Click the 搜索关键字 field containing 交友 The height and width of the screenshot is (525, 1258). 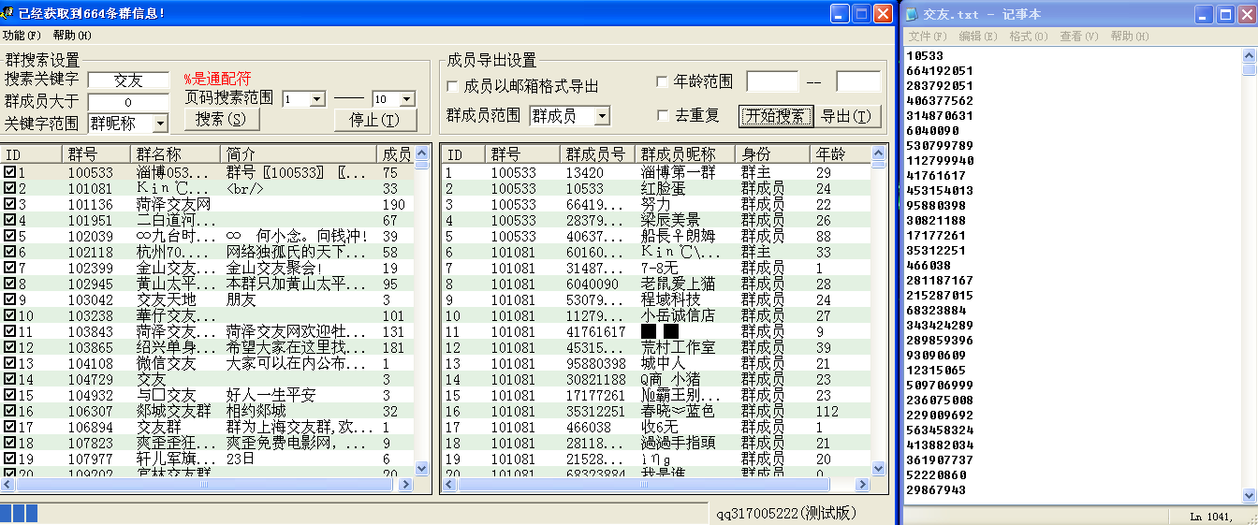[128, 80]
